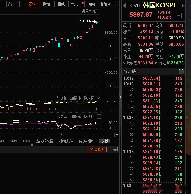Click the KS11 韩国KOSPI title
Viewport: 191px width, 194px height.
pyautogui.click(x=152, y=5)
